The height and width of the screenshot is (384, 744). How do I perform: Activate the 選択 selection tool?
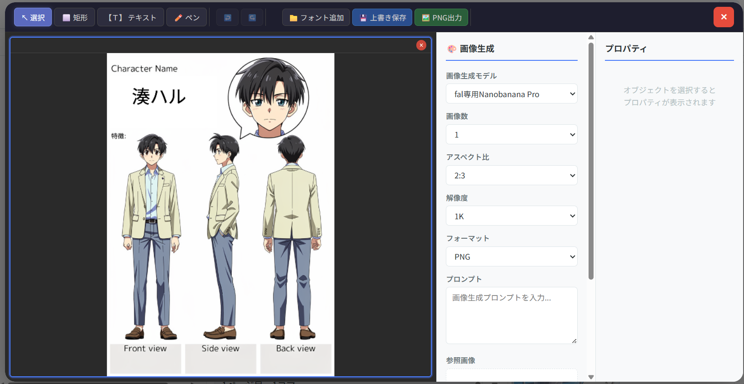(33, 17)
